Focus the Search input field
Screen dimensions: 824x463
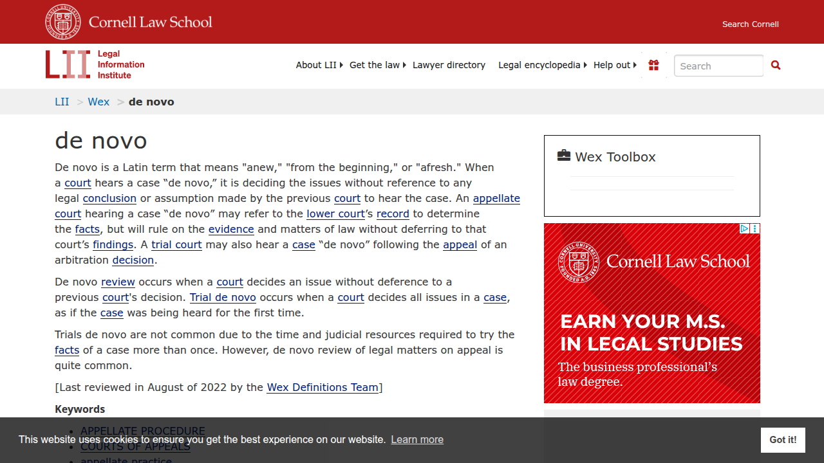pos(718,66)
